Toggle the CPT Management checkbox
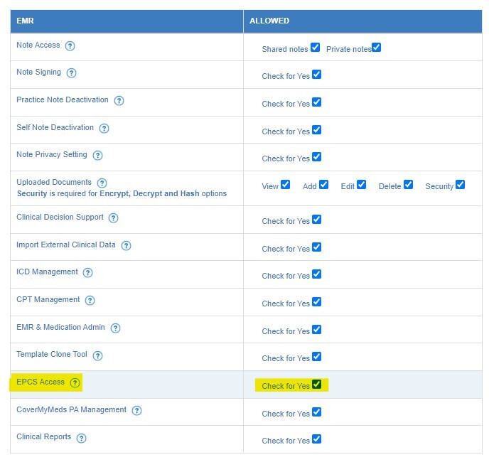This screenshot has width=489, height=462. click(316, 302)
